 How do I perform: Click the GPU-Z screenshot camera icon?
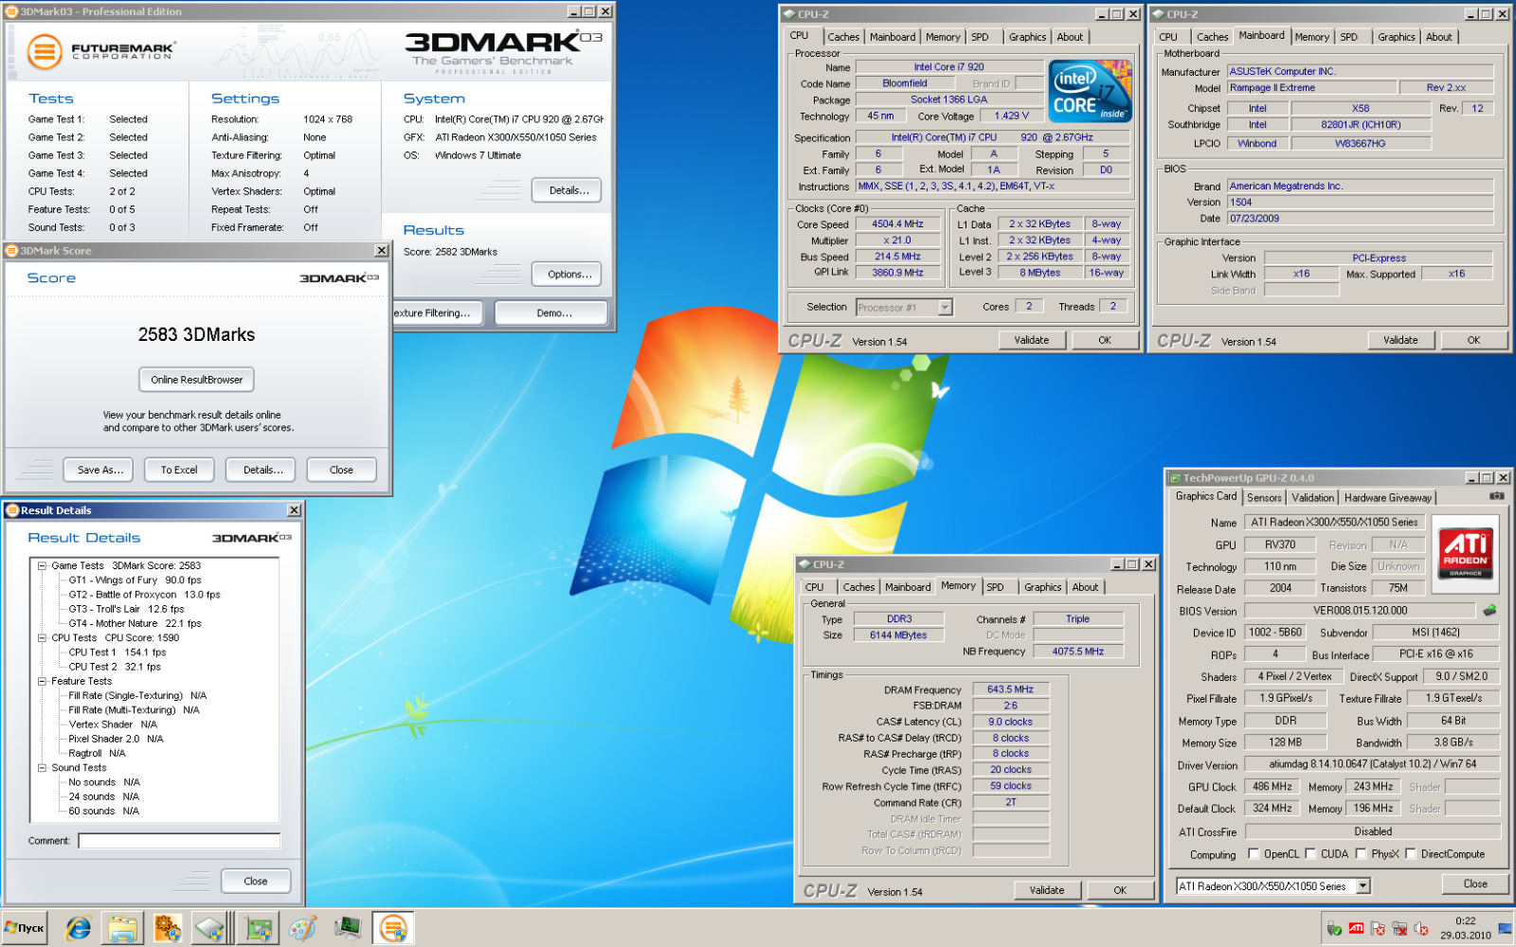1496,496
